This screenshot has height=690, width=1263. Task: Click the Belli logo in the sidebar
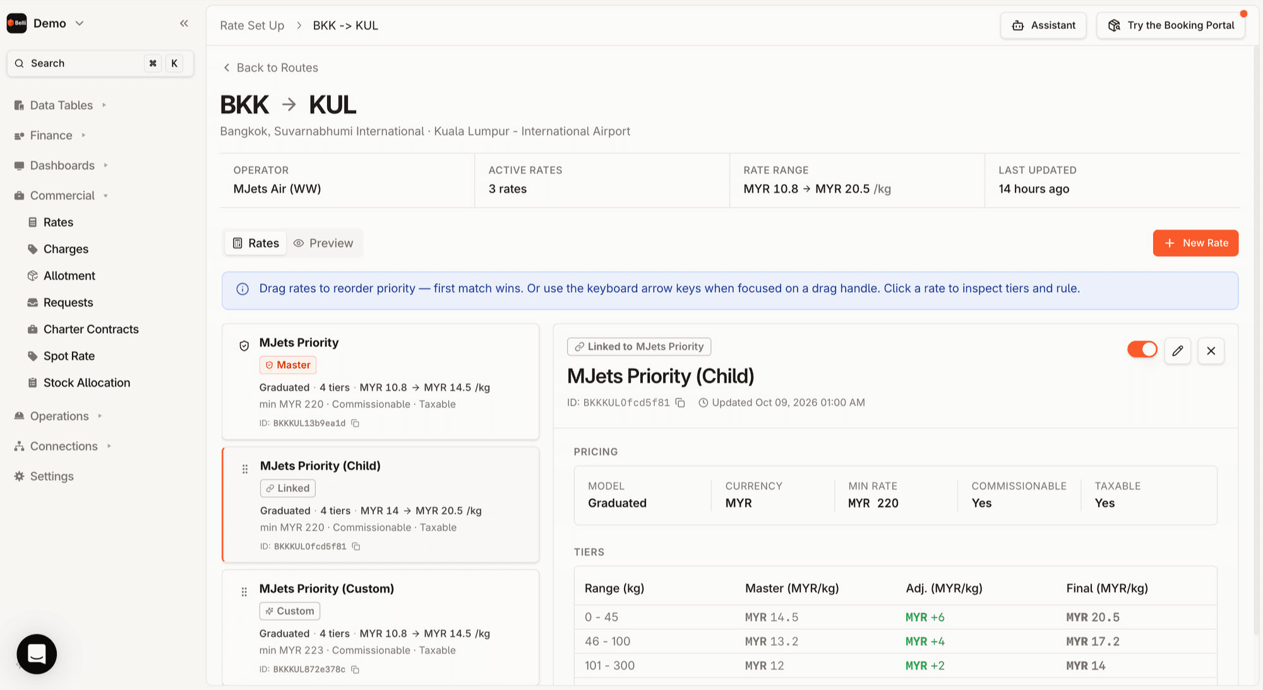17,23
